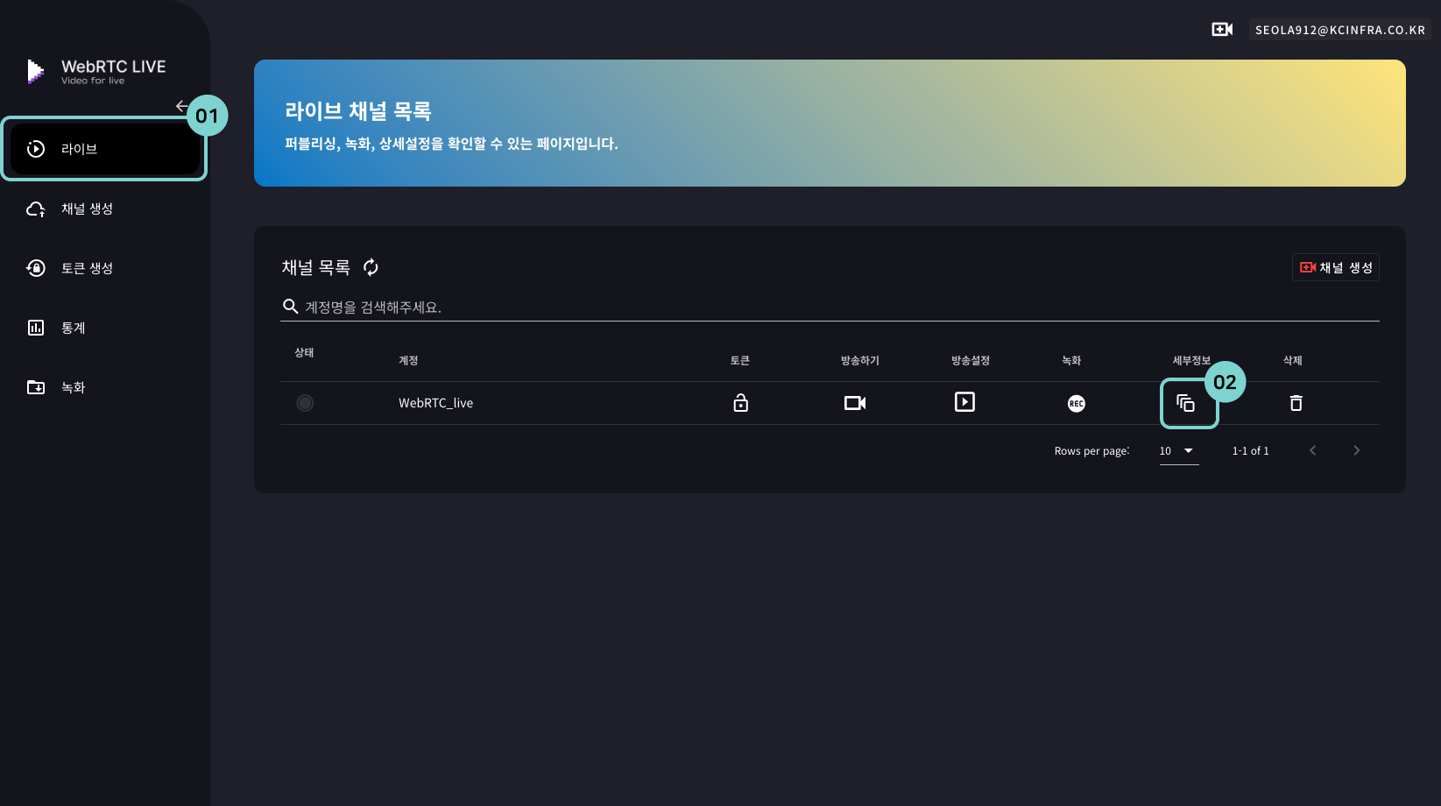
Task: Delete WebRTC_live channel with trash icon
Action: (x=1296, y=403)
